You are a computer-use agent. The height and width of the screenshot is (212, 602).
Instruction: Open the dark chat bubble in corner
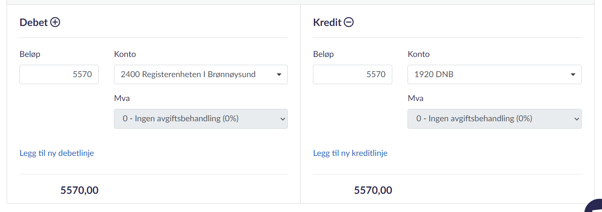tap(594, 206)
